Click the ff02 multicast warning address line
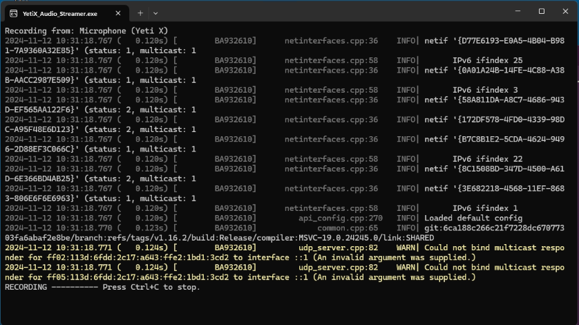 240,258
